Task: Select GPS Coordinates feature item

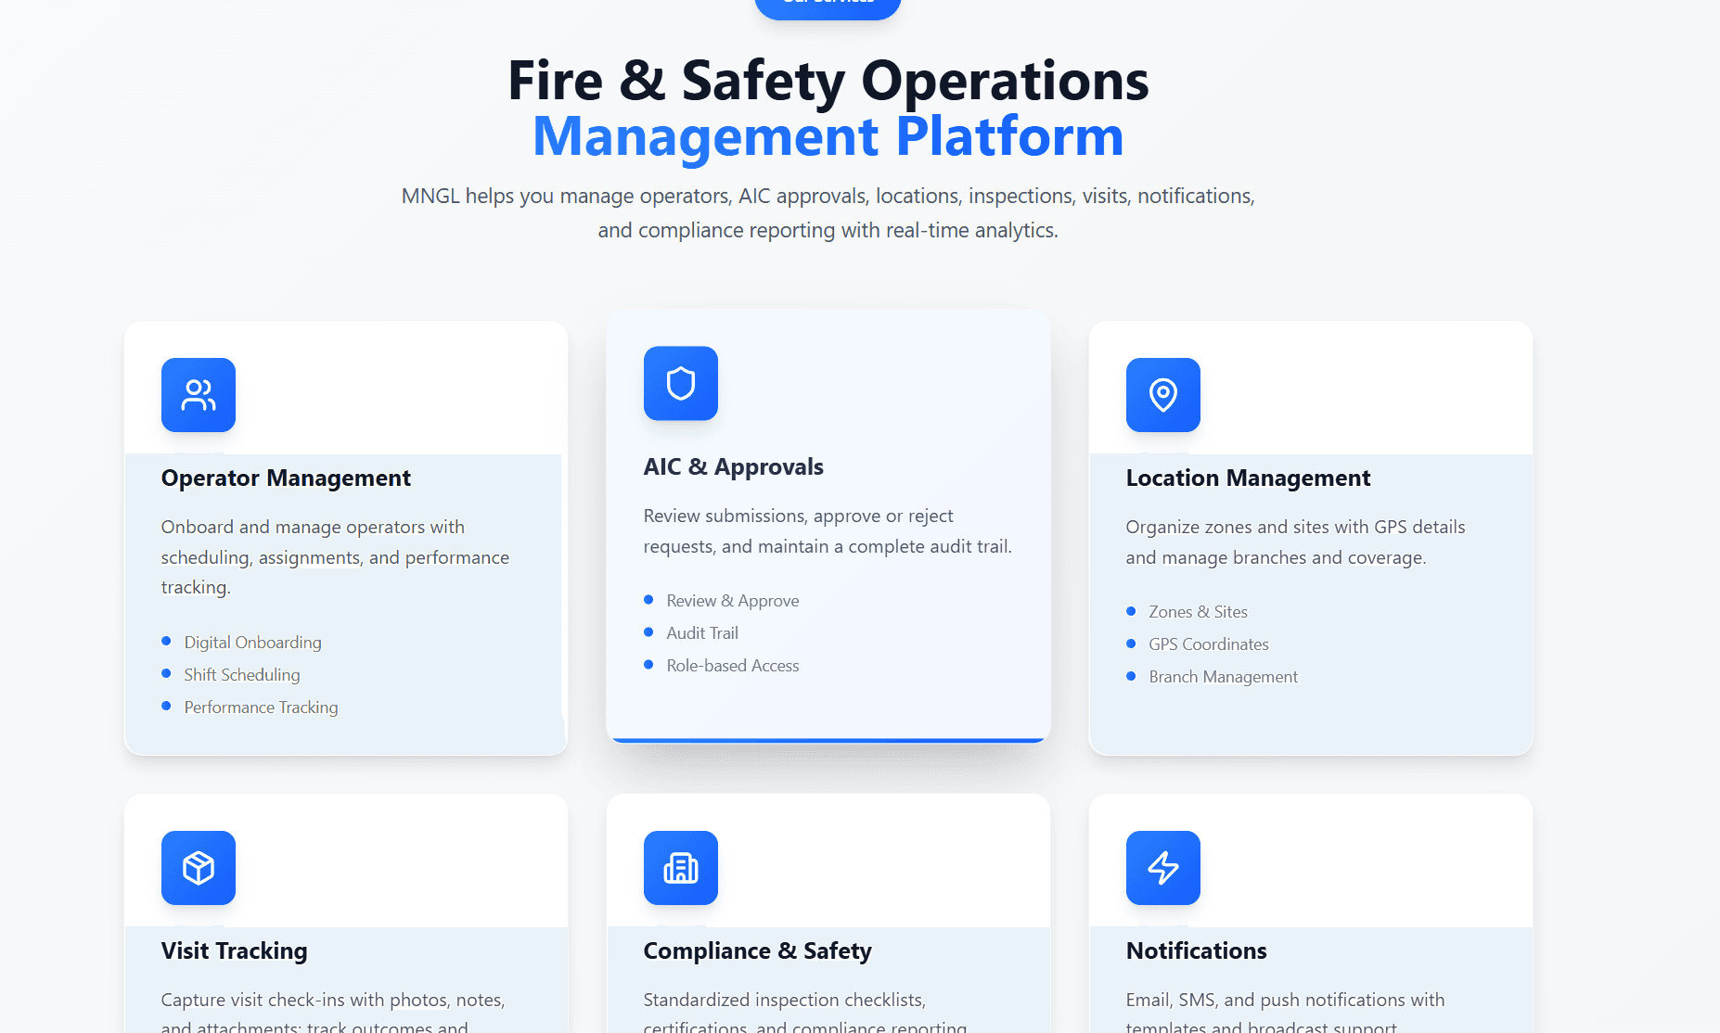Action: [1208, 644]
